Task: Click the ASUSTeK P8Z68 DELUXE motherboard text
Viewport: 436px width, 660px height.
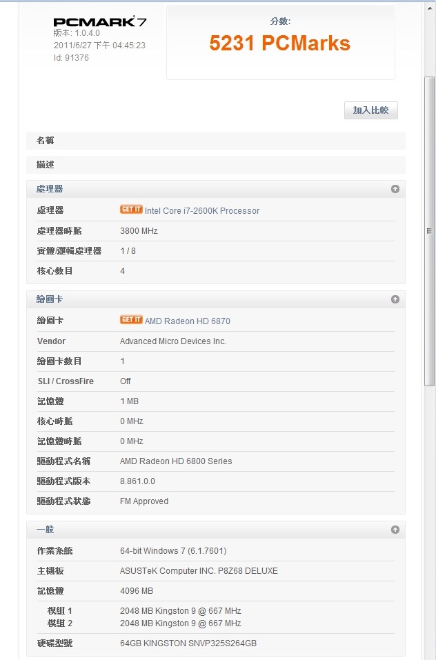Action: pos(199,571)
